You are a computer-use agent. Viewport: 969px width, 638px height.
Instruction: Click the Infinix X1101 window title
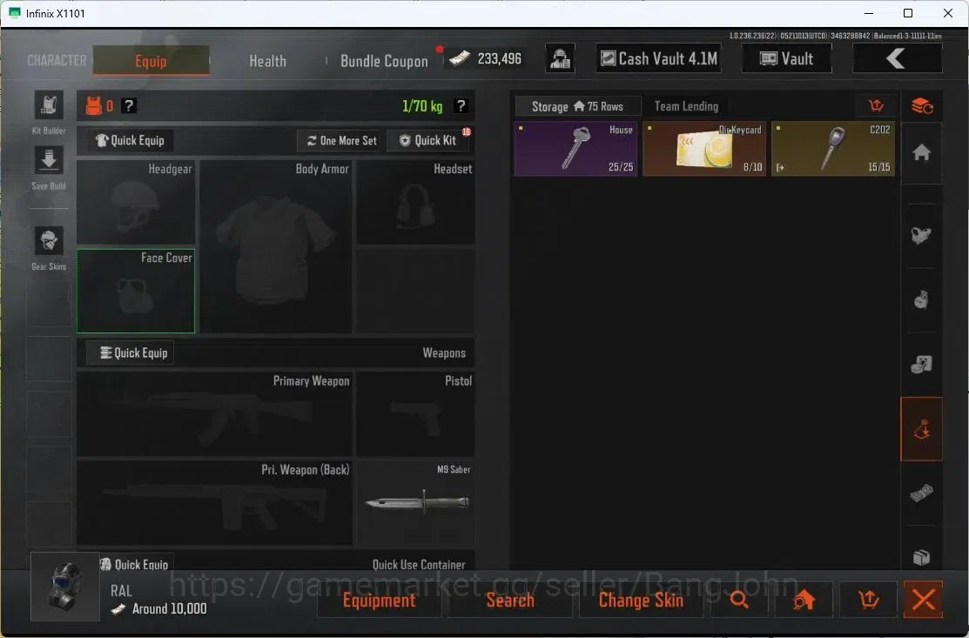tap(56, 13)
